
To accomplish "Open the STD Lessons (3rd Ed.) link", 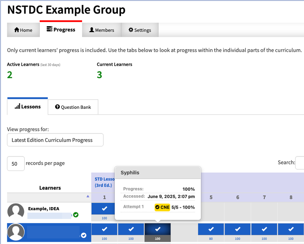I will click(x=104, y=182).
